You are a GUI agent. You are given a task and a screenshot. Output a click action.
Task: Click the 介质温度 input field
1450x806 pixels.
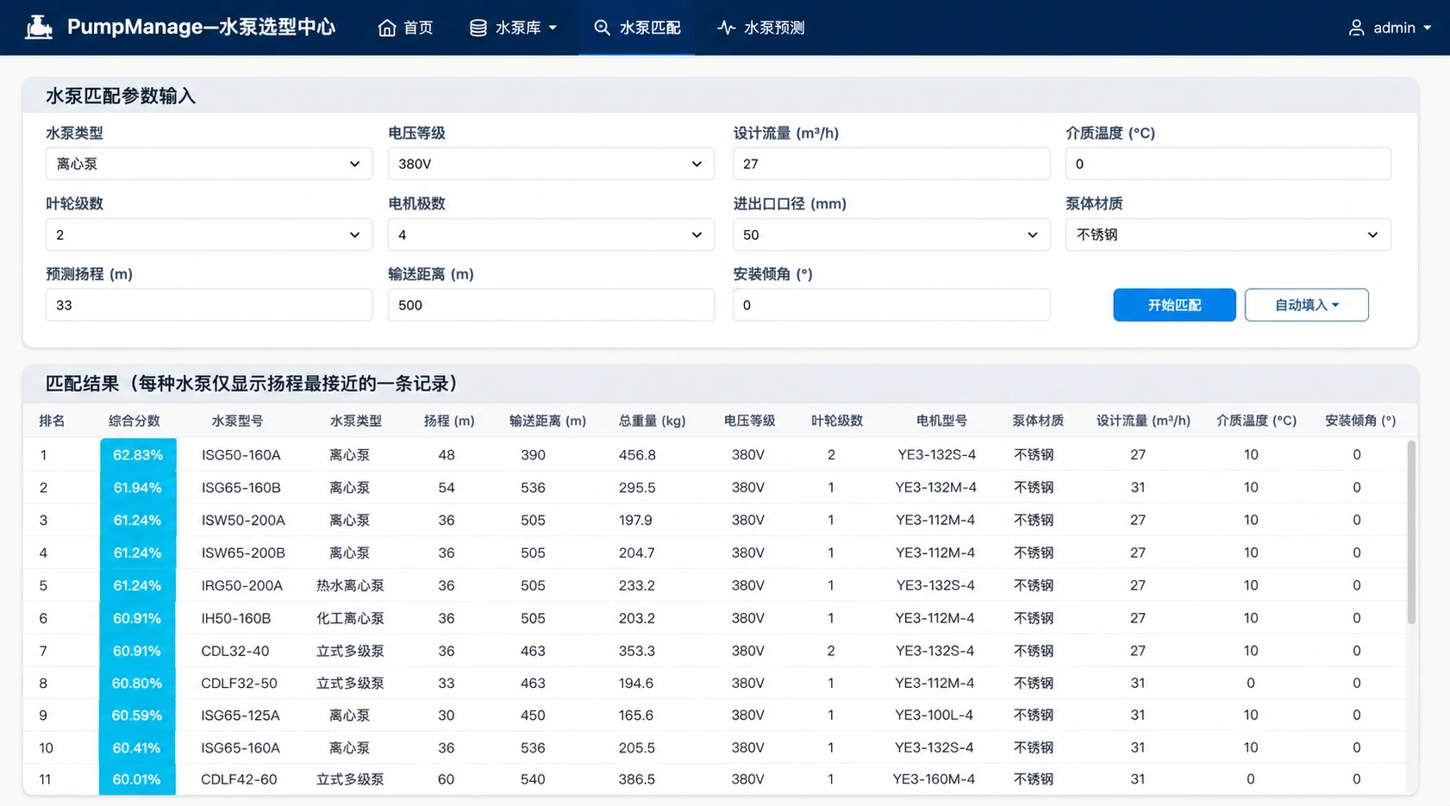1228,164
